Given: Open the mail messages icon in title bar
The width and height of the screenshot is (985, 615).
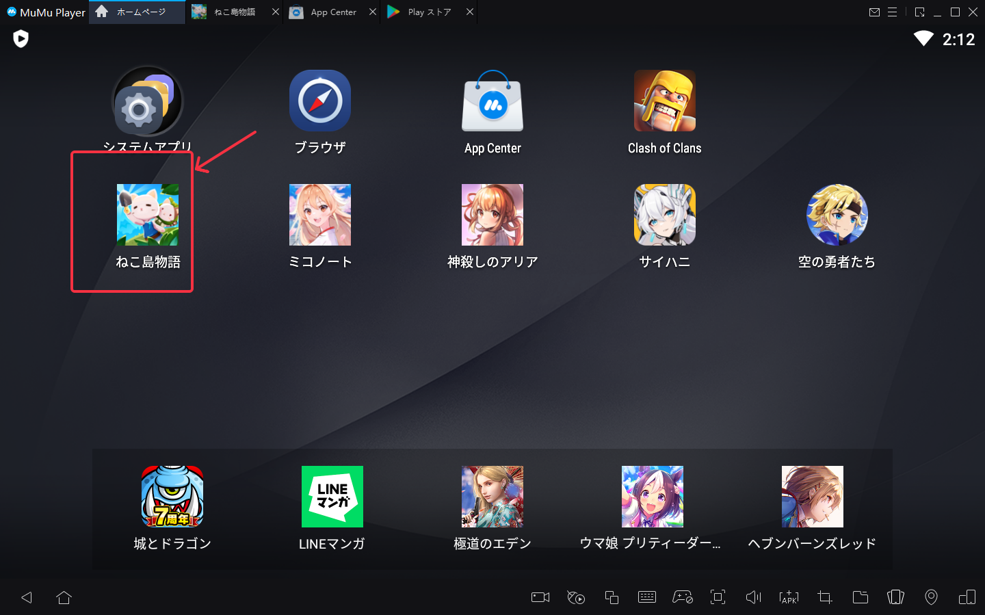Looking at the screenshot, I should click(874, 12).
